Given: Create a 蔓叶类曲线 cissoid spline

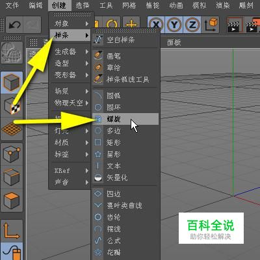Looking at the screenshot, I should [x=125, y=205].
